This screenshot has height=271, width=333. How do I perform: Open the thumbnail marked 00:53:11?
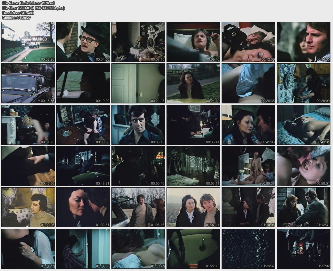click(193, 166)
